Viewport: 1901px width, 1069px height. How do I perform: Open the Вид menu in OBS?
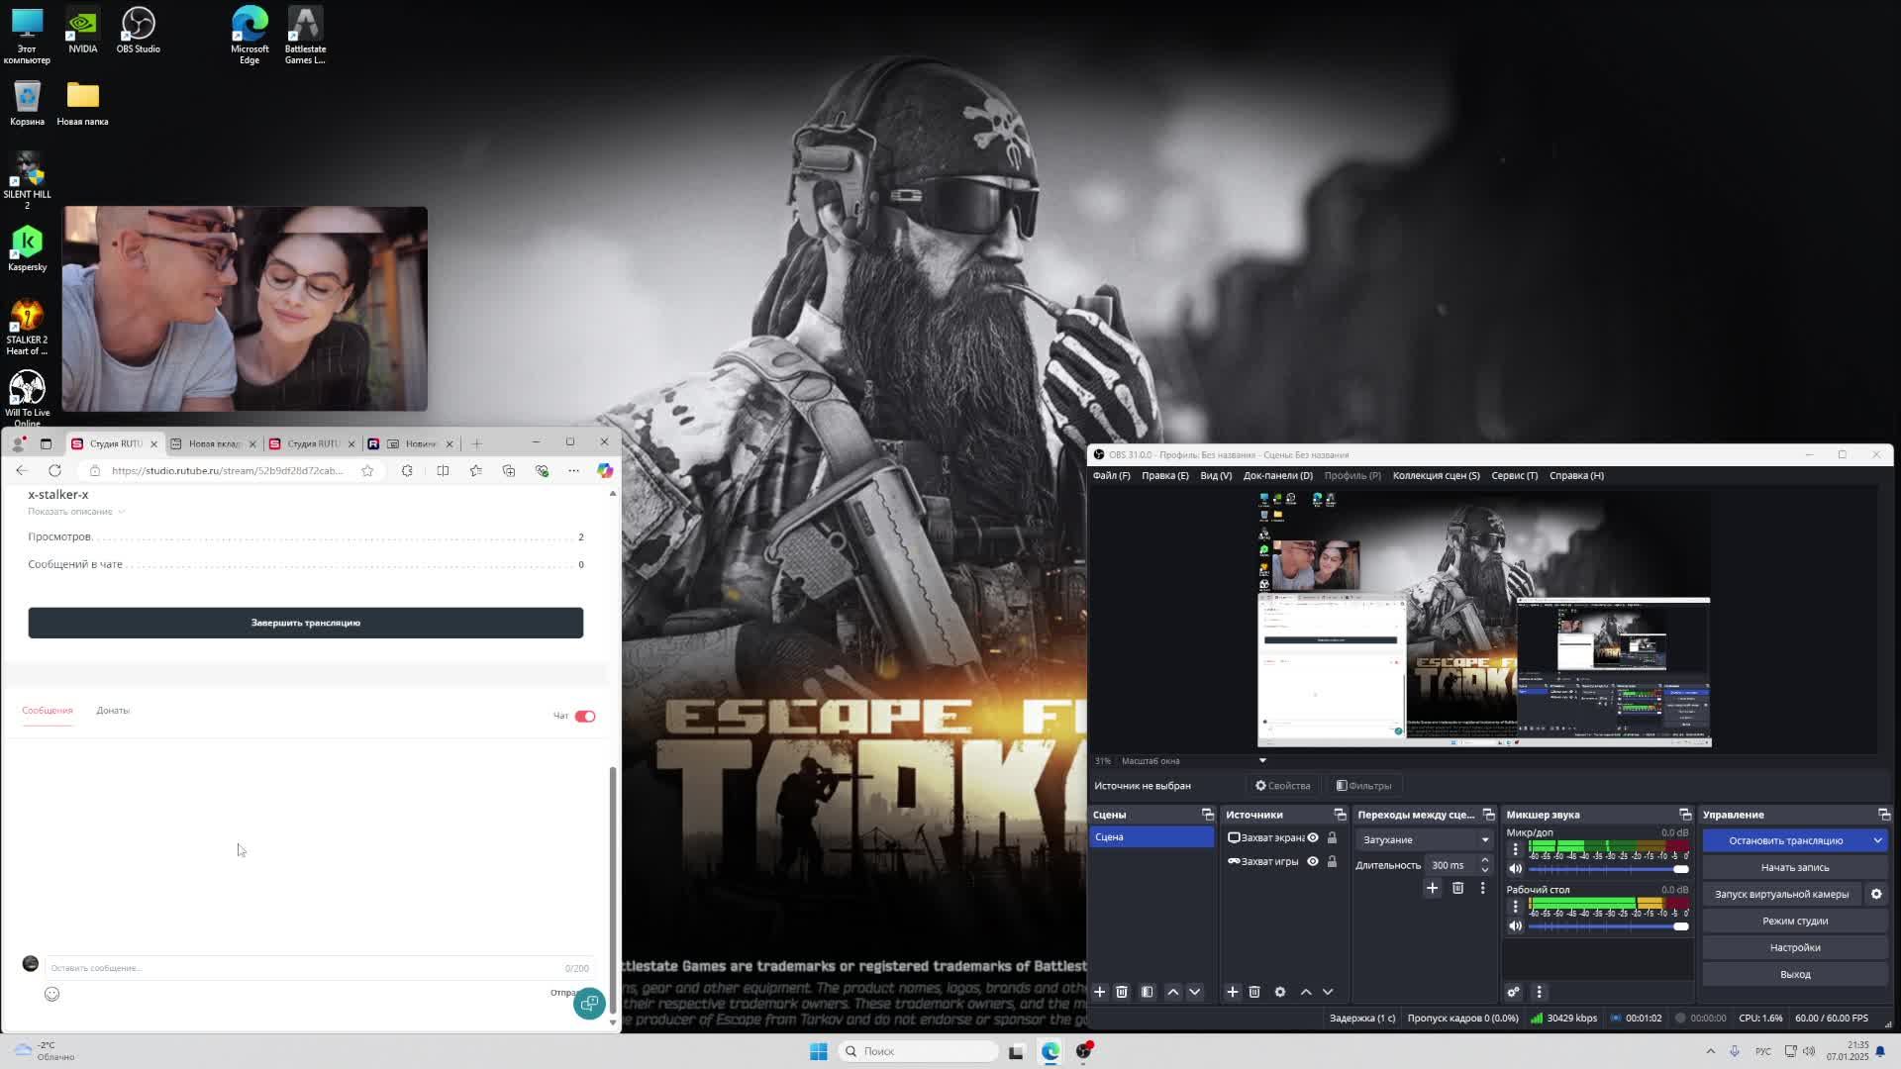[1216, 475]
